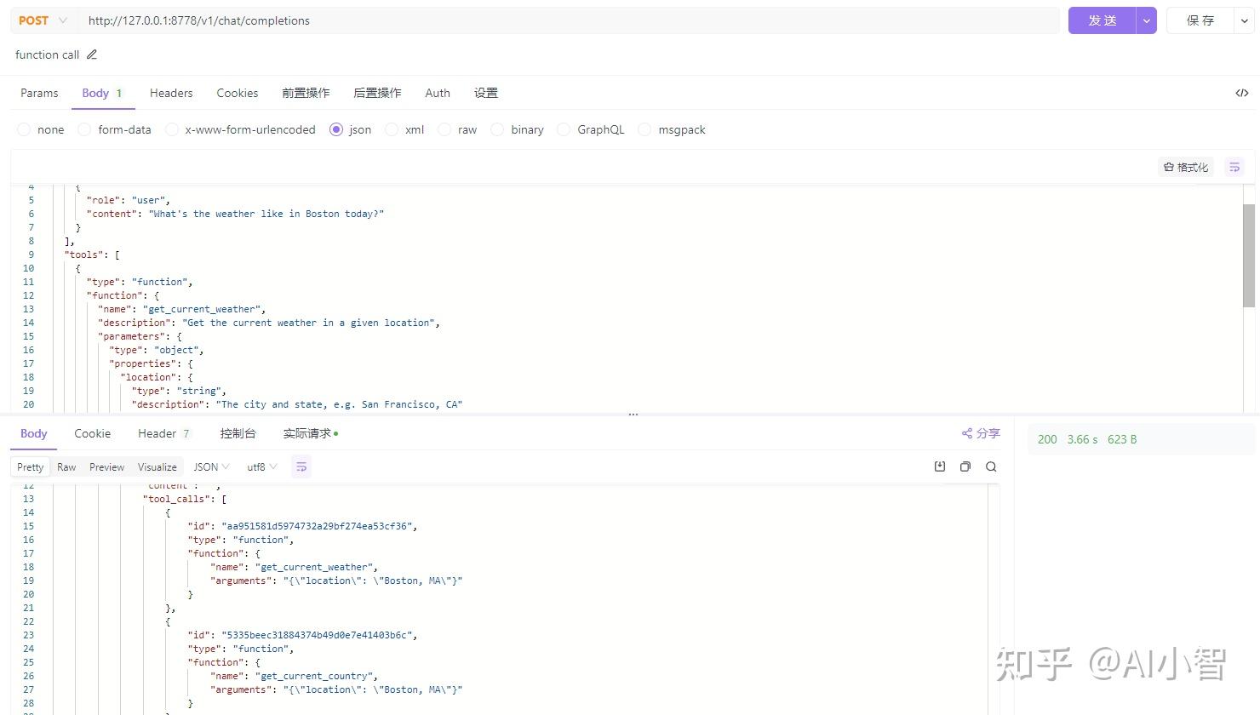Click the 发送 send button

tap(1102, 20)
